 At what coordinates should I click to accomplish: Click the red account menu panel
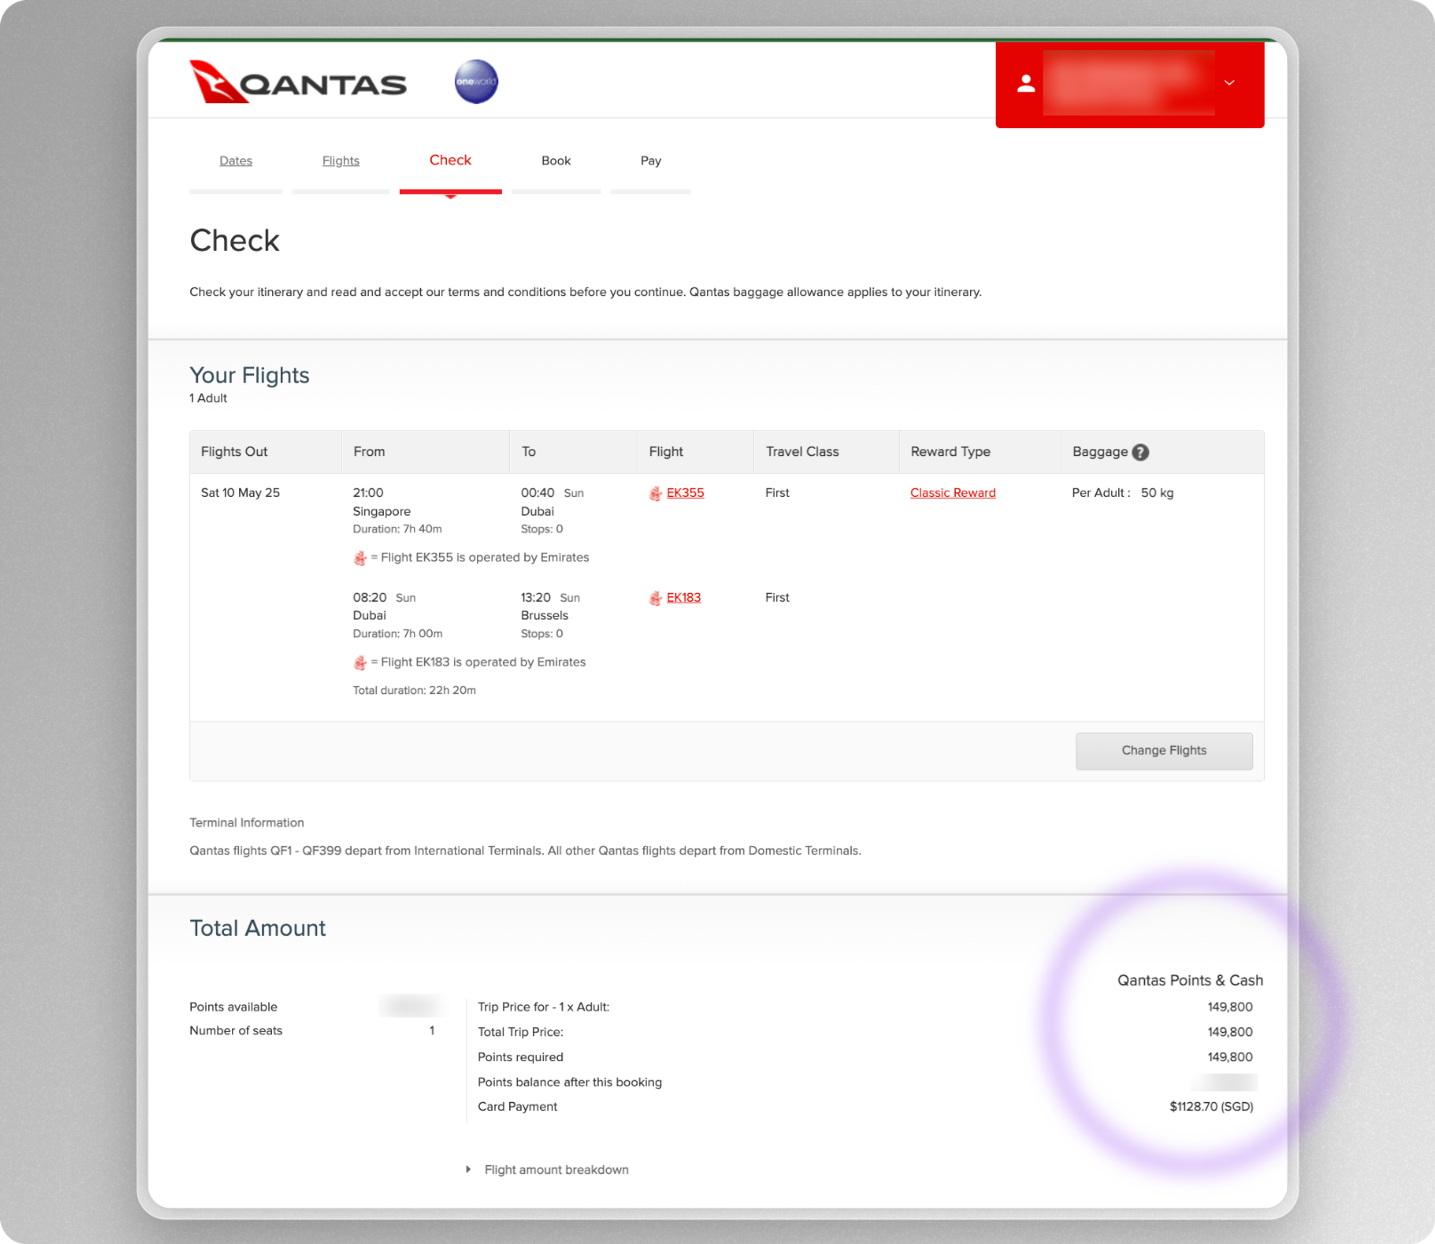1129,84
